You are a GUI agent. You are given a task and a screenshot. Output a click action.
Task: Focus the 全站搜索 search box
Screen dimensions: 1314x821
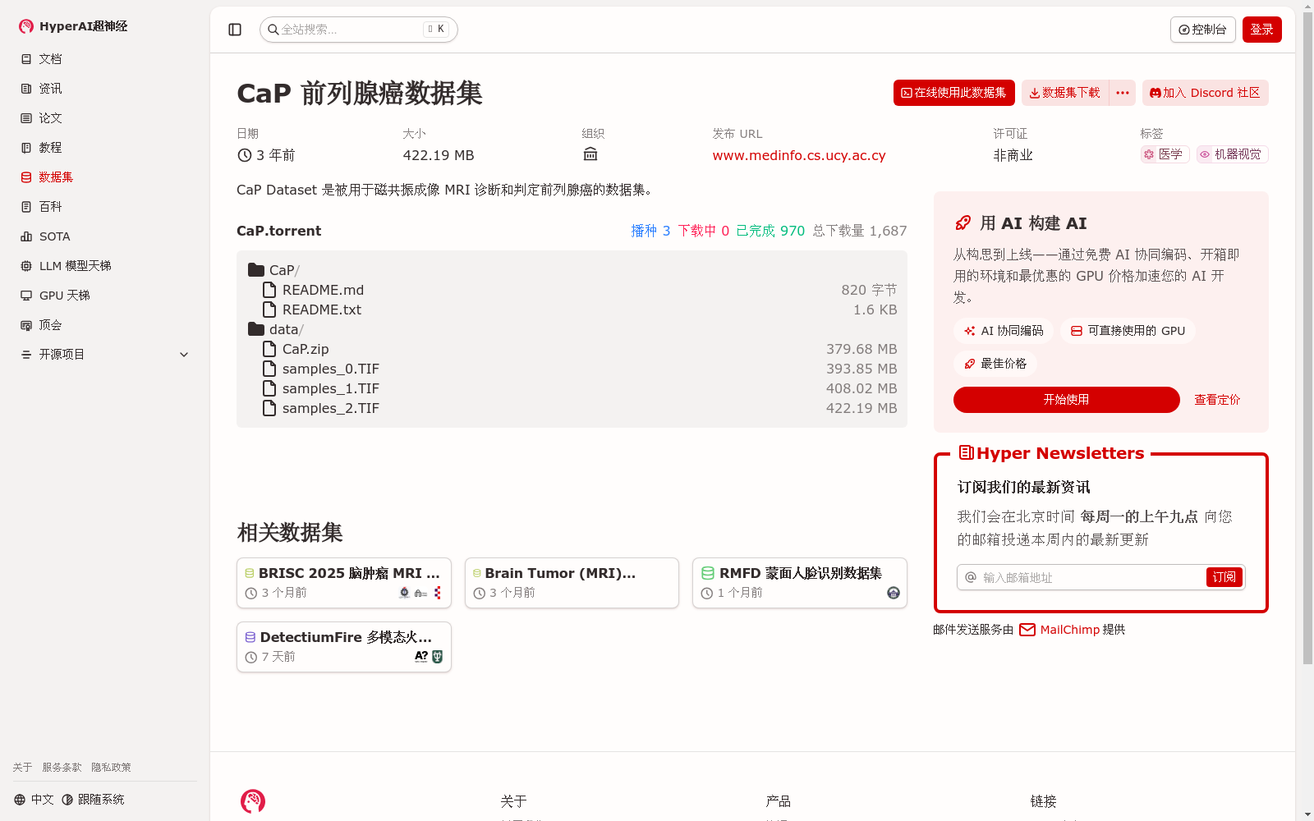click(x=359, y=30)
